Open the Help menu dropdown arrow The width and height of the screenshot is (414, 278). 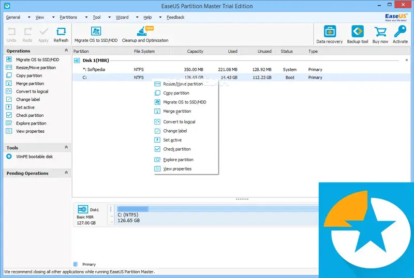coord(160,17)
